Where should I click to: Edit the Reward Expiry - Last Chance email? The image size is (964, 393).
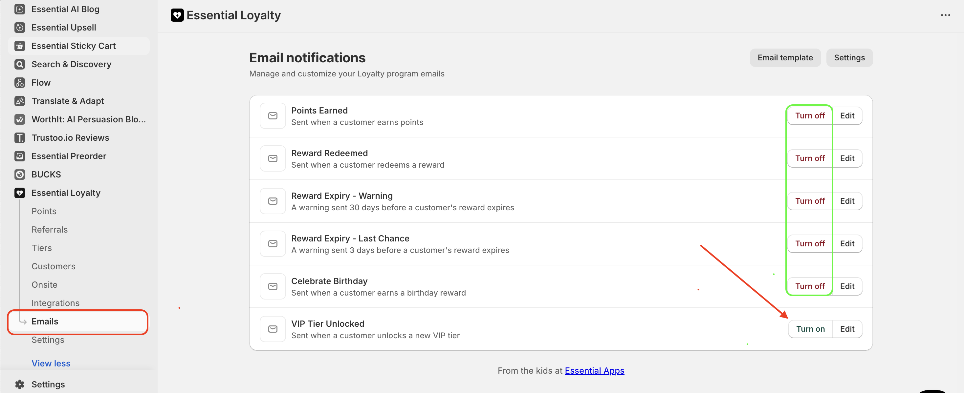tap(847, 243)
